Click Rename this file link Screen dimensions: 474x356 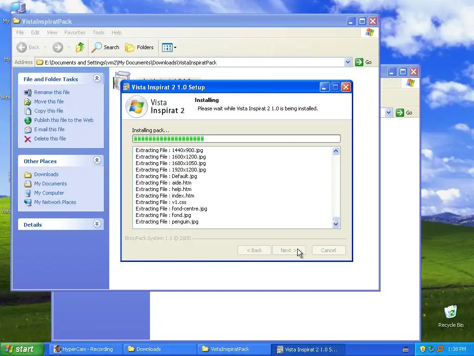coord(52,92)
